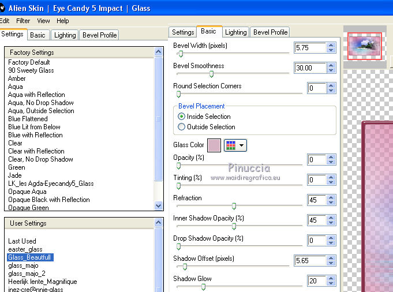Screen dimensions: 393x292
Task: Click the Refraction value field
Action: tap(317, 200)
